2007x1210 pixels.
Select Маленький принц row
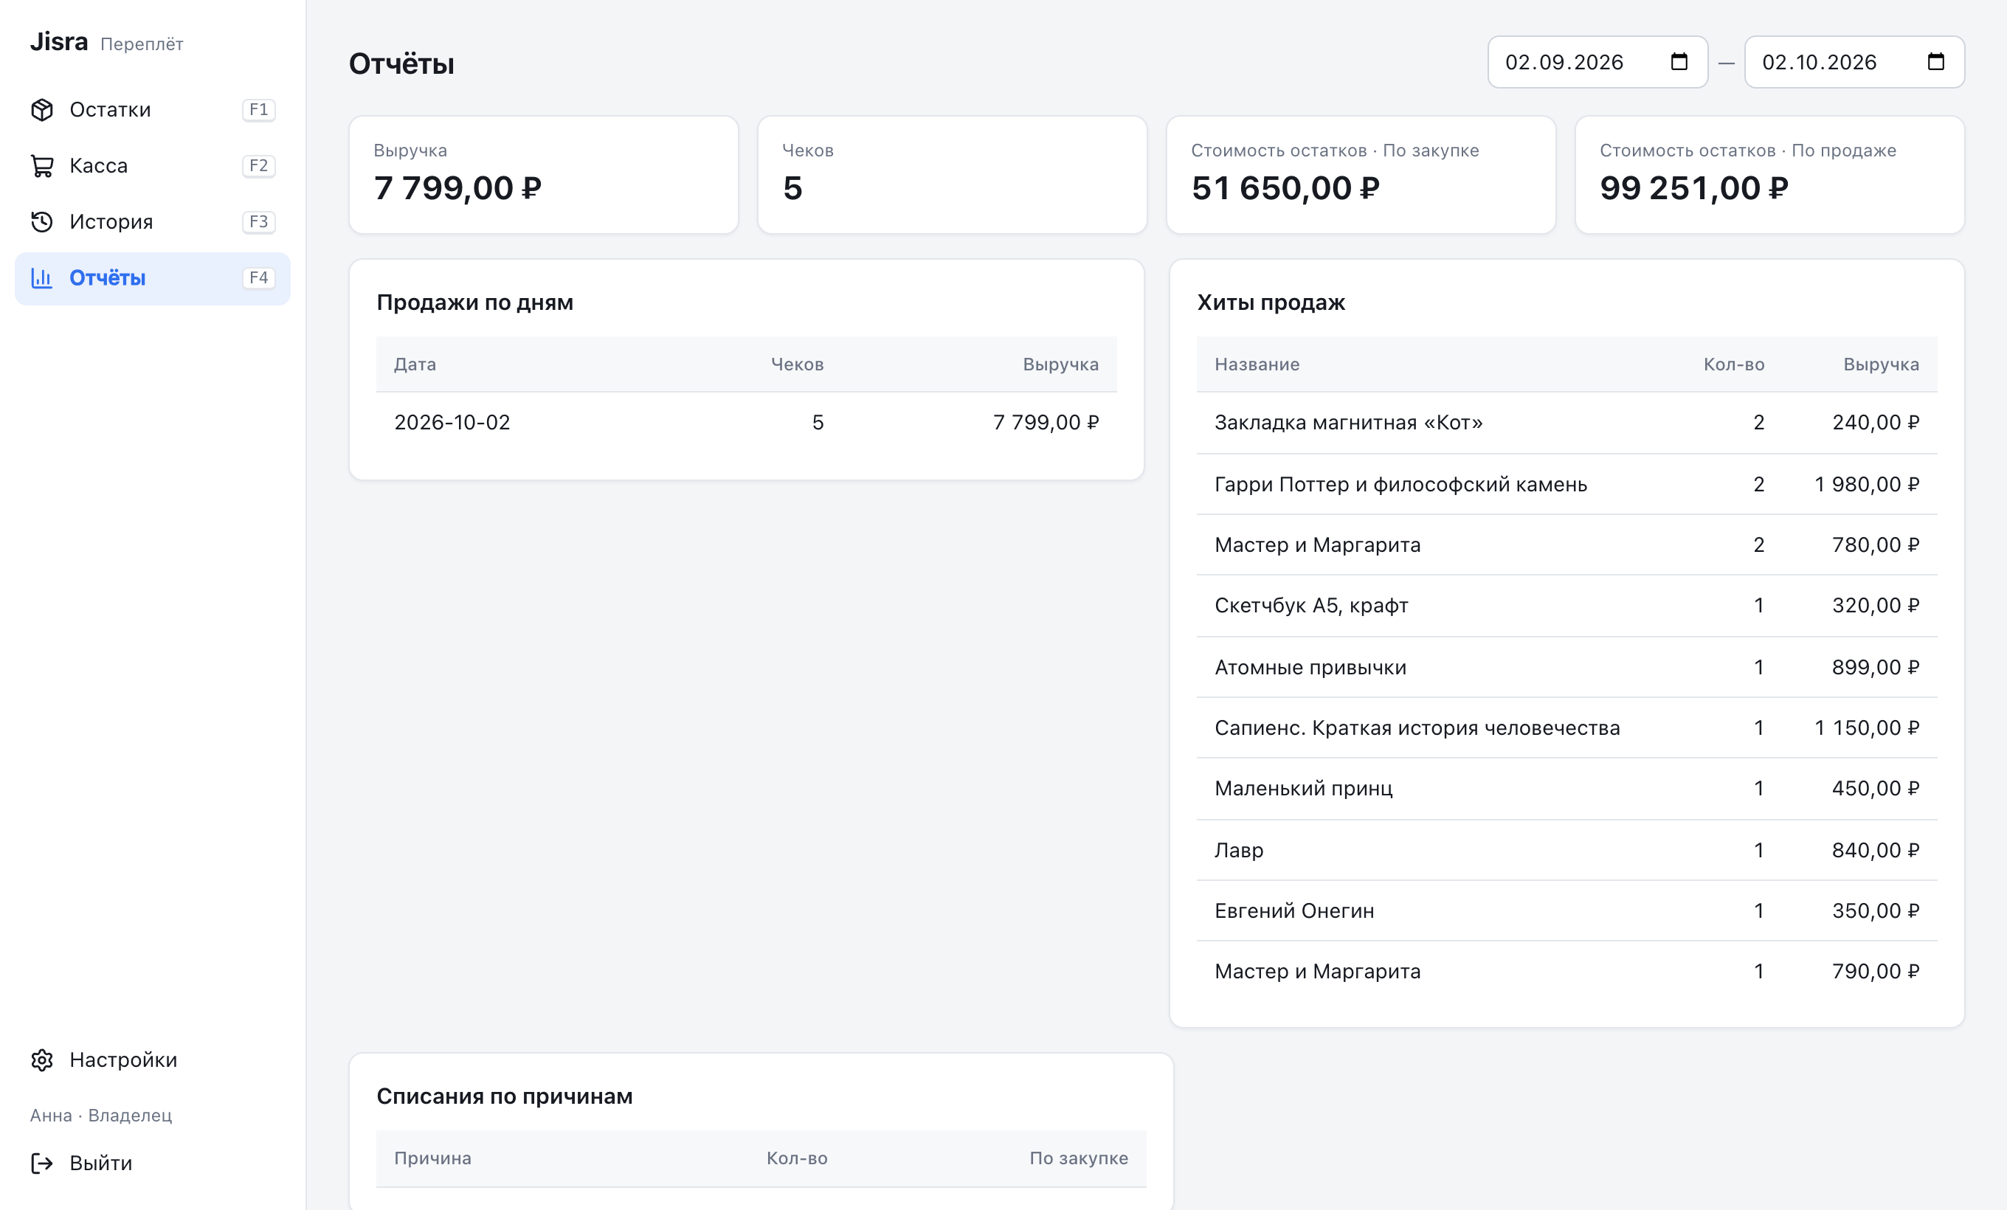click(1566, 788)
